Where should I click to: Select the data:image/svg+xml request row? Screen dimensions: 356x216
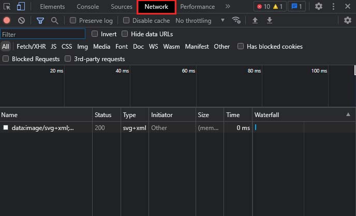pos(178,128)
